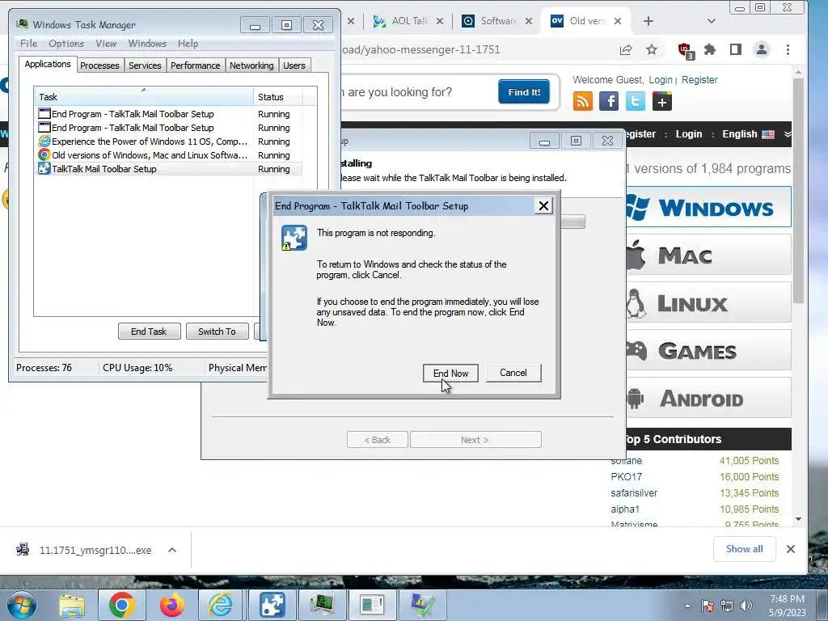Select the first End Program - TalkTalk row
Image resolution: width=828 pixels, height=621 pixels.
[168, 113]
